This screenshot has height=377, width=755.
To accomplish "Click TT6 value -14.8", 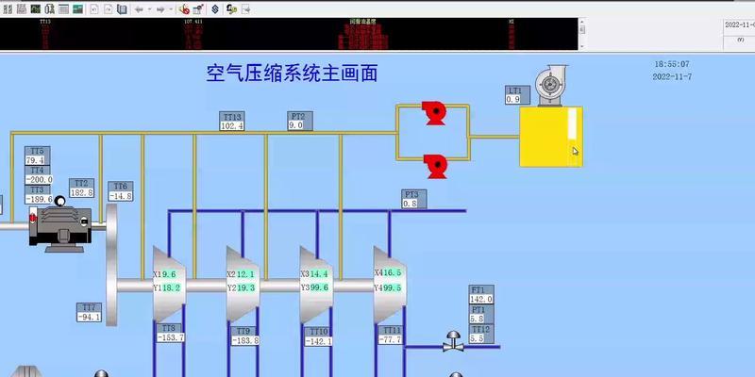I will [x=121, y=196].
